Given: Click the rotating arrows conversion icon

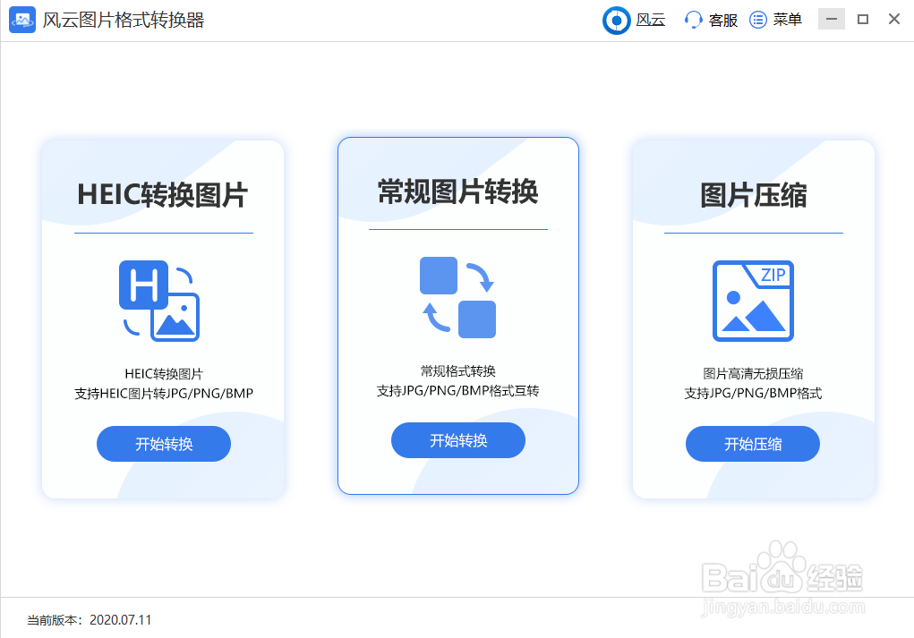Looking at the screenshot, I should (x=458, y=298).
